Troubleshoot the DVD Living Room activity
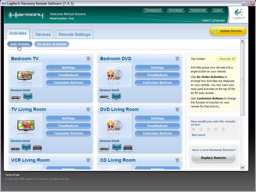The height and width of the screenshot is (192, 256). pyautogui.click(x=157, y=126)
